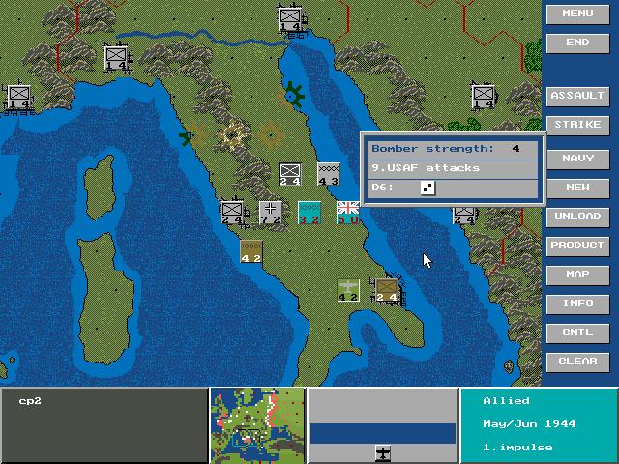This screenshot has height=464, width=619.
Task: Click the tan diamond city marker
Action: coord(271,135)
